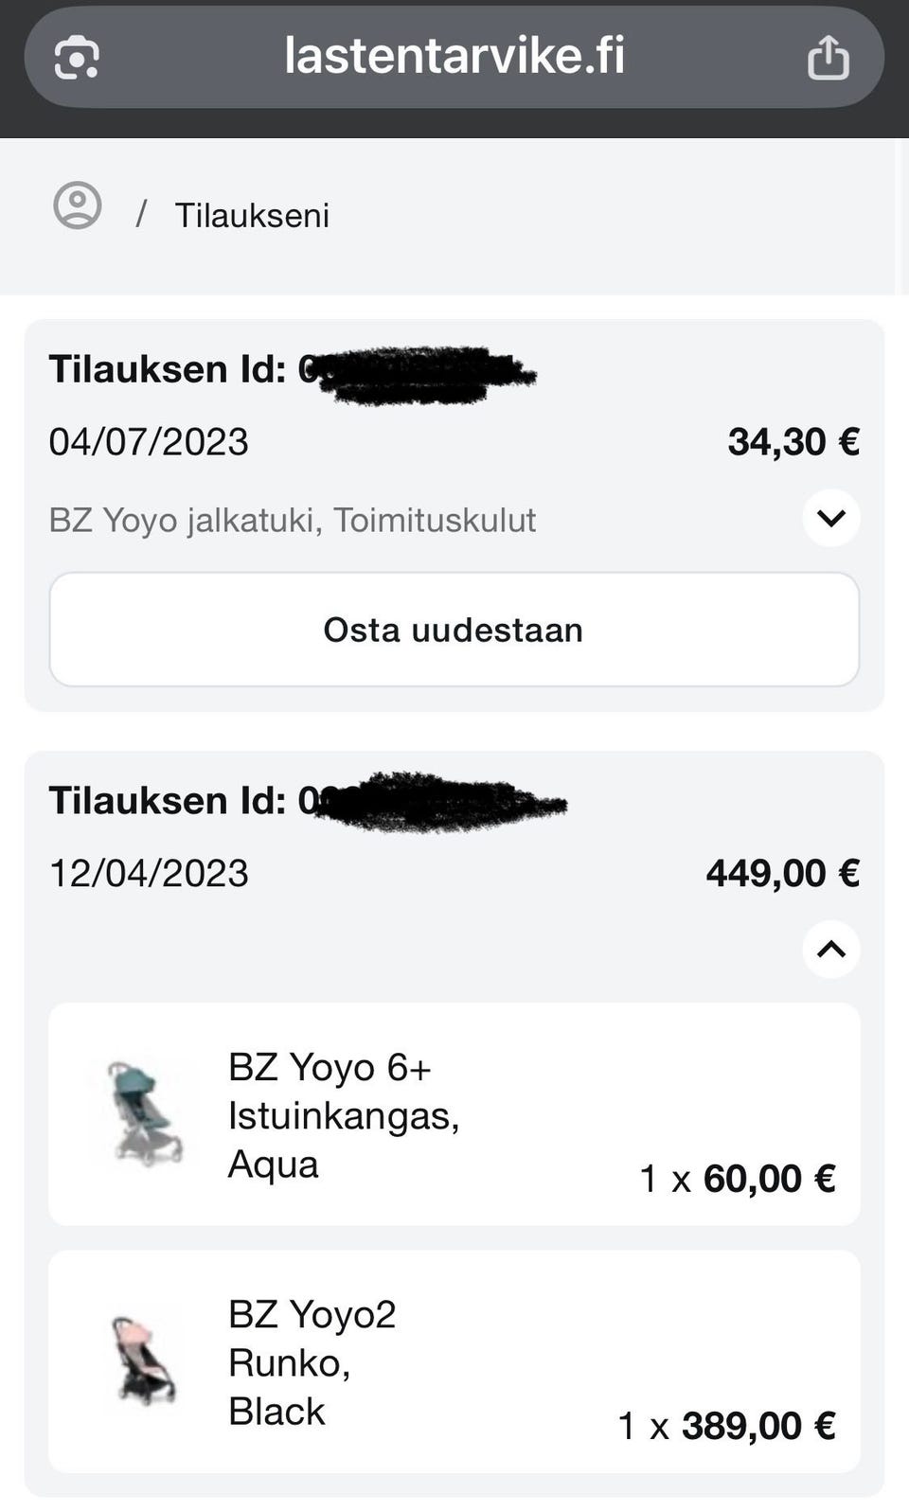This screenshot has height=1511, width=909.
Task: Tap the lastentarvike.fi address field
Action: click(454, 56)
